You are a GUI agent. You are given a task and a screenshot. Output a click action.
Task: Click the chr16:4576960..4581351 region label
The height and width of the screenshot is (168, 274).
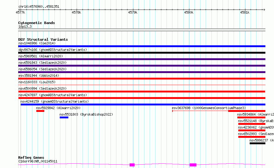pos(39,6)
